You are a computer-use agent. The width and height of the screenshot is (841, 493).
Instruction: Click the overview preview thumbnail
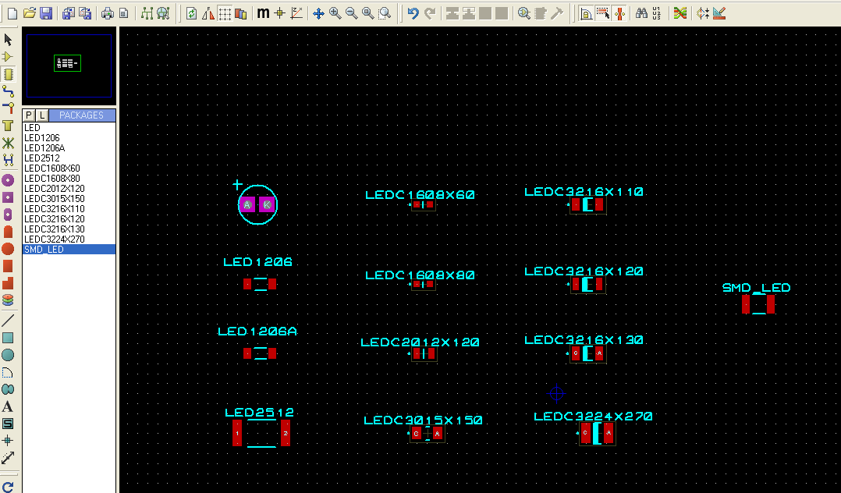(x=69, y=66)
